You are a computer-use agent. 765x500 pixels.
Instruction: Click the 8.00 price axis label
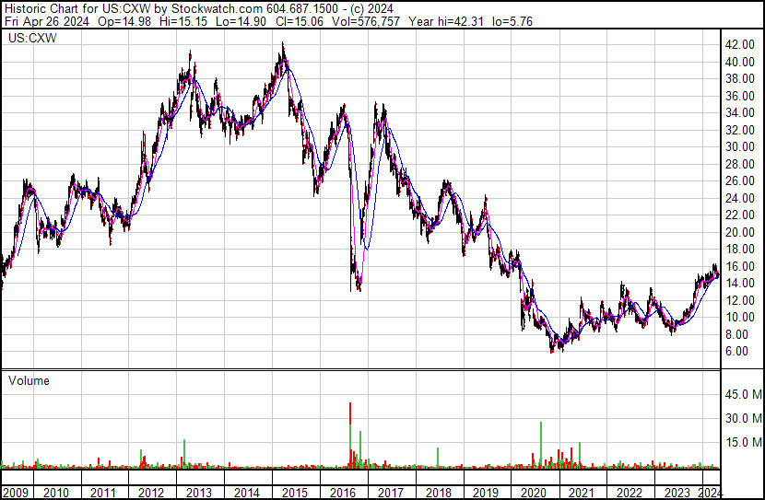click(x=737, y=335)
